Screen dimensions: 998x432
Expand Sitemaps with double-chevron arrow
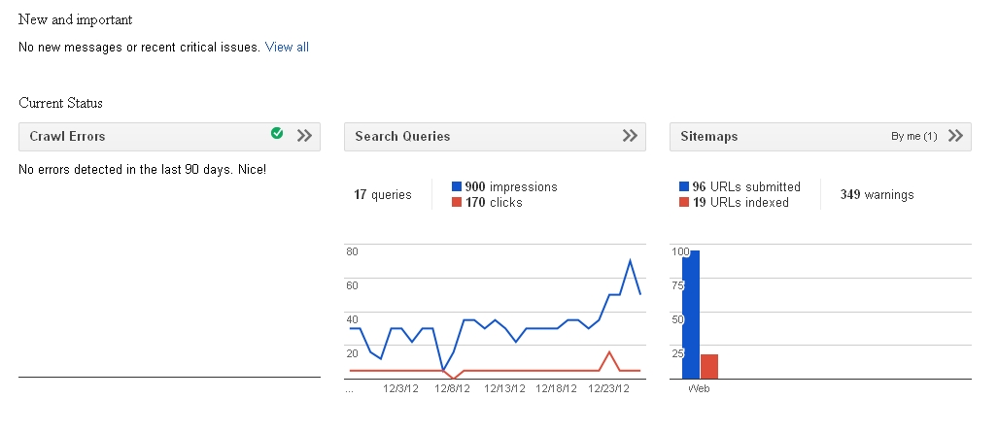tap(955, 136)
